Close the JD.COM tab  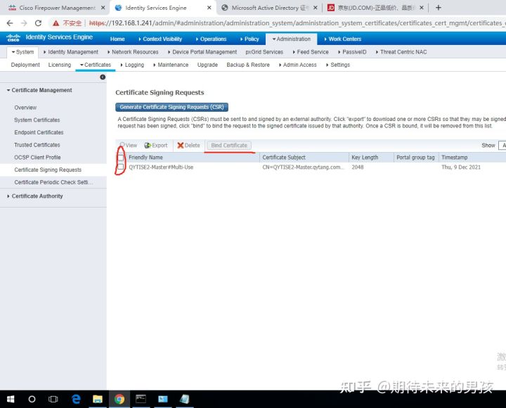click(x=422, y=8)
